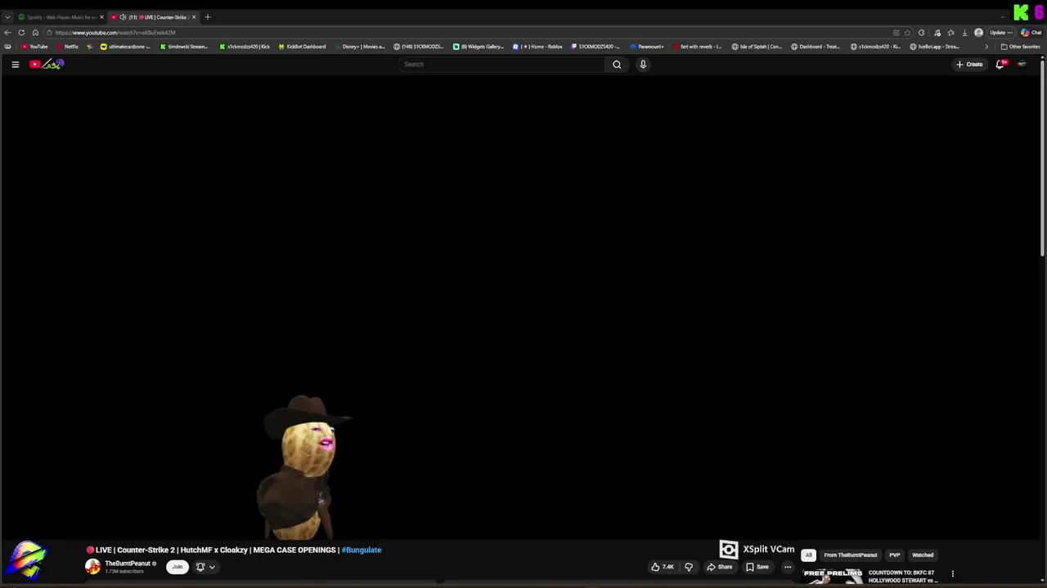Like the livestream (7.4K thumbs up)

coord(663,567)
